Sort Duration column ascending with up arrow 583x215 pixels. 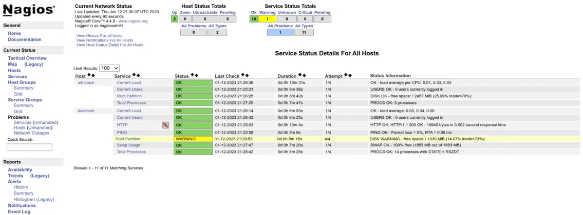click(300, 76)
